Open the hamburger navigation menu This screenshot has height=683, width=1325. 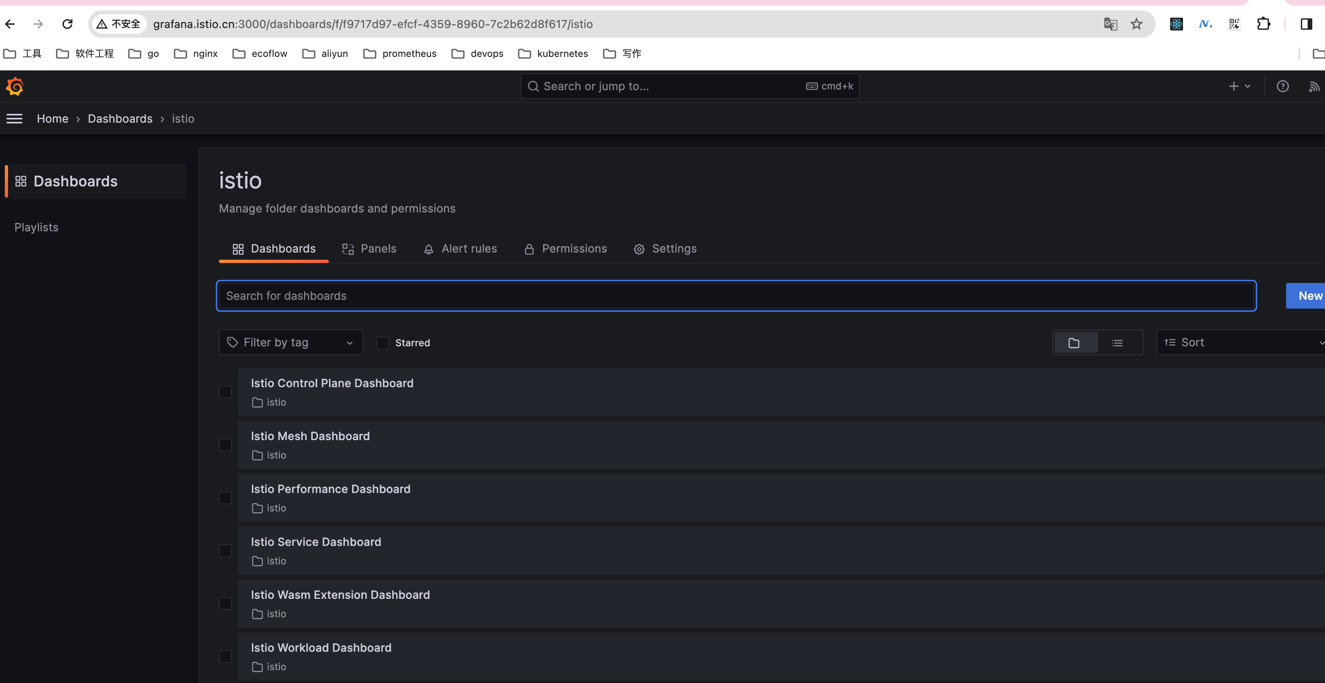[14, 119]
